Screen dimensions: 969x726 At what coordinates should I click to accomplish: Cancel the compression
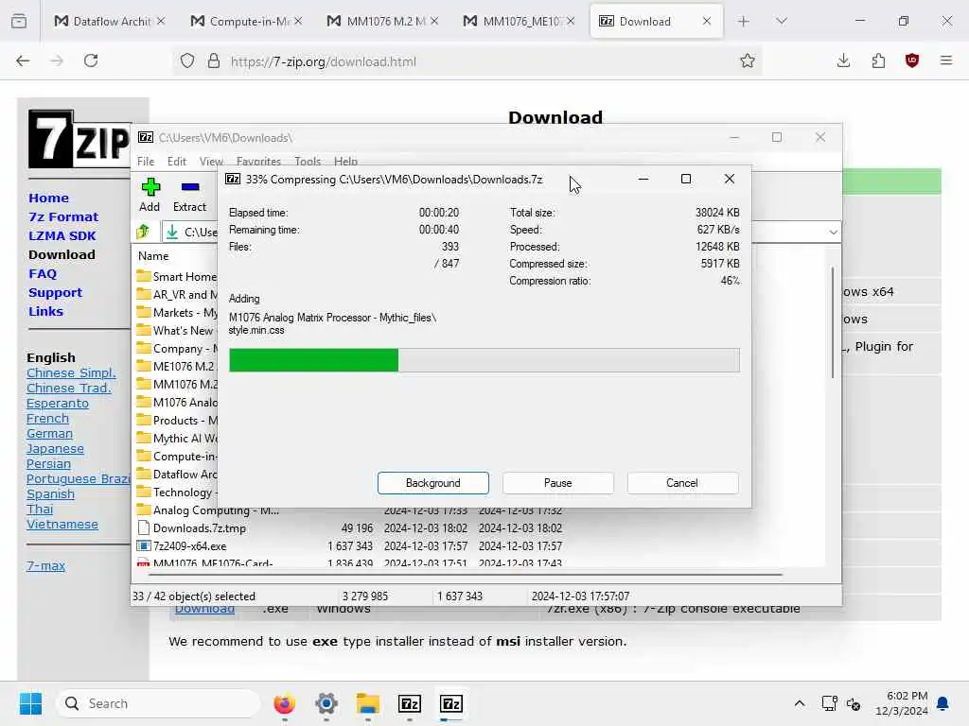[x=682, y=483]
